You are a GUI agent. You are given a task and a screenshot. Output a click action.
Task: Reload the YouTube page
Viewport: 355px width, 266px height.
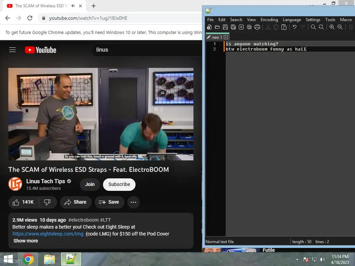[30, 18]
